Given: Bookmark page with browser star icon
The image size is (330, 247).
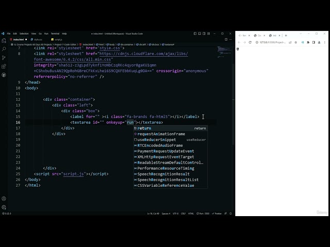Looking at the screenshot, I should 295,42.
